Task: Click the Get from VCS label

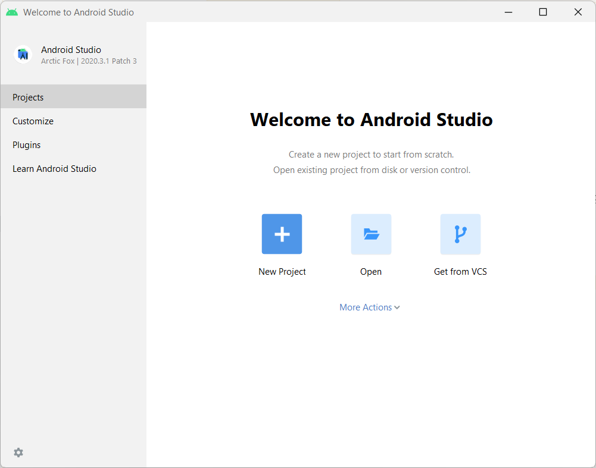Action: click(x=460, y=271)
